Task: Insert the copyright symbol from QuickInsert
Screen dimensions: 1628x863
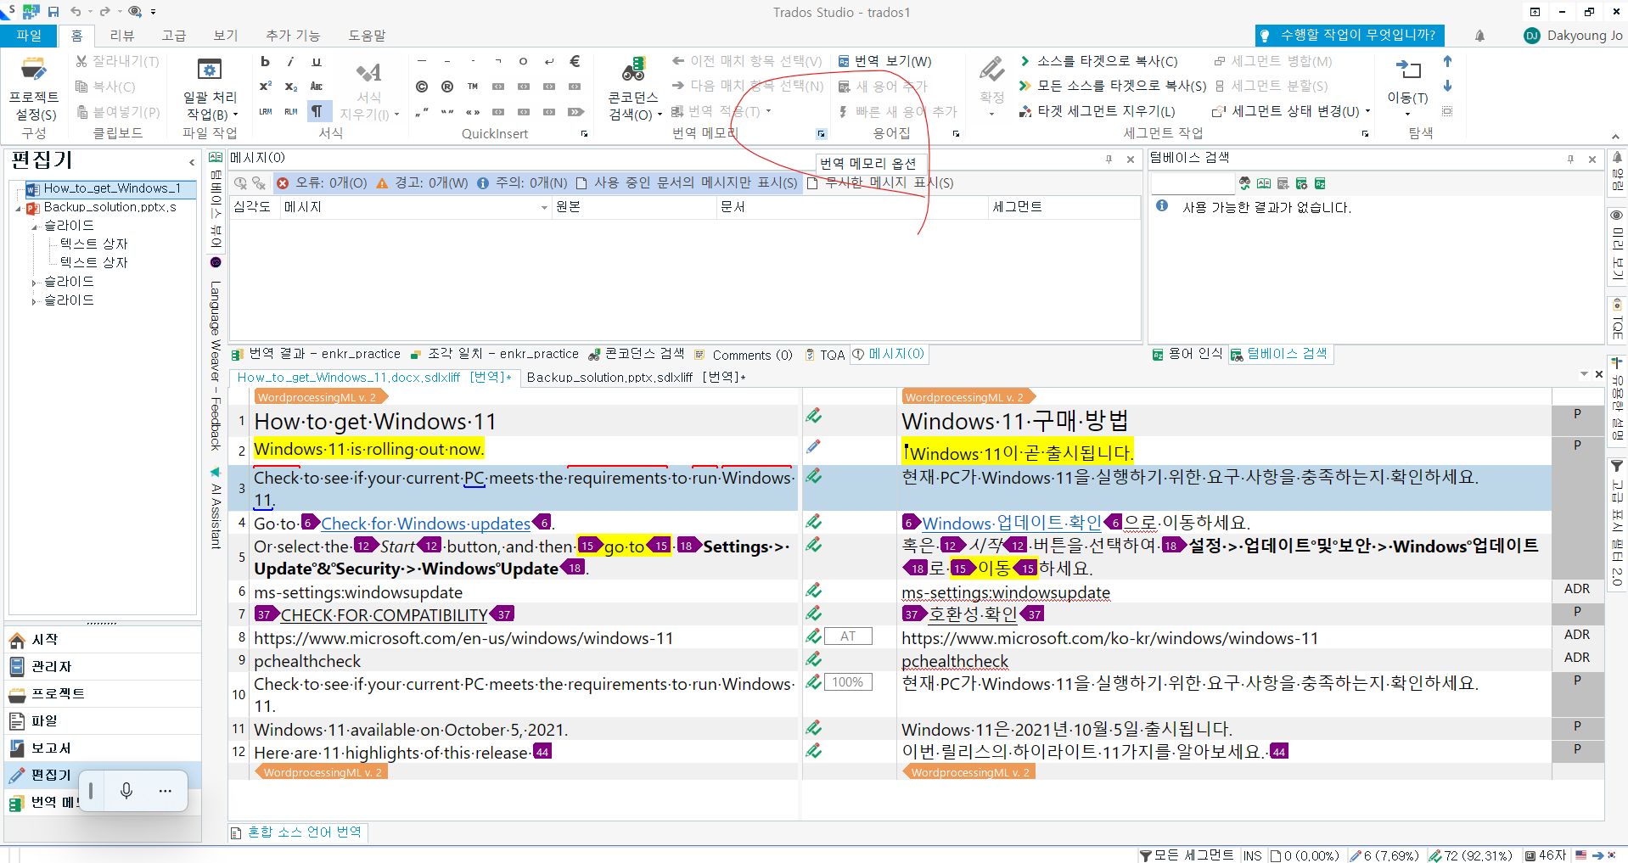Action: point(422,87)
